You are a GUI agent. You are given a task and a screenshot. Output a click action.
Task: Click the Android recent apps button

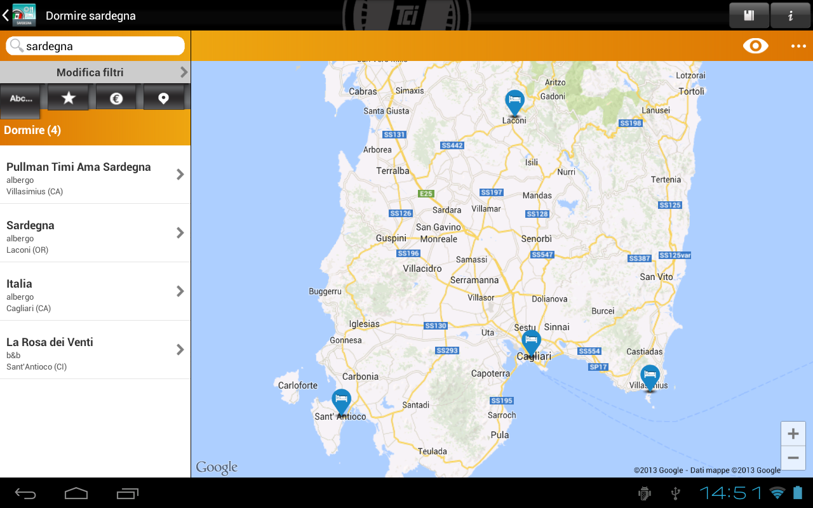point(128,493)
